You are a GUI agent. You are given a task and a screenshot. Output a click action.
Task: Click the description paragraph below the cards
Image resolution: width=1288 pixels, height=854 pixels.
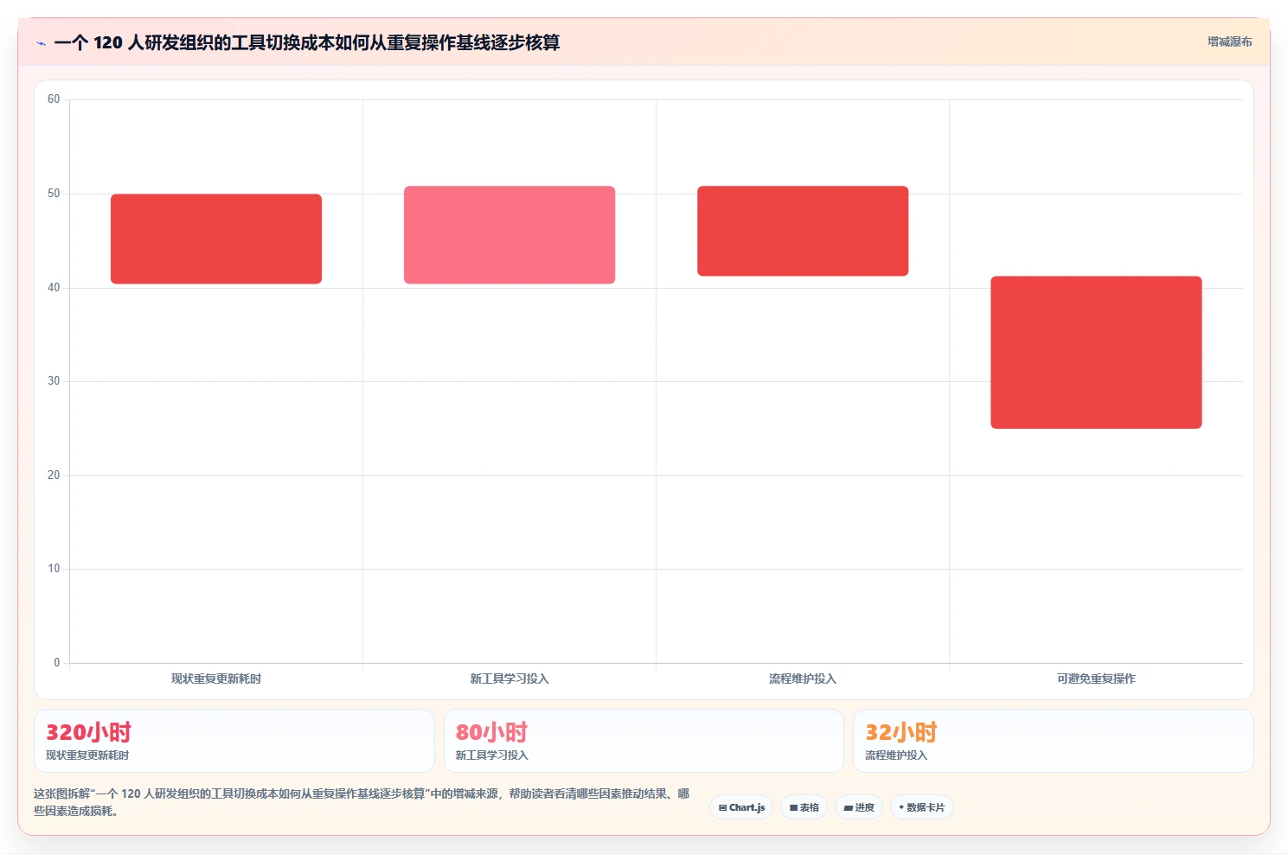(x=362, y=802)
